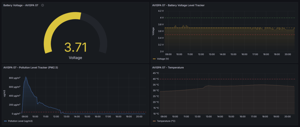The width and height of the screenshot is (300, 127).
Task: Toggle the Voltage (V) series legend label
Action: click(x=163, y=59)
